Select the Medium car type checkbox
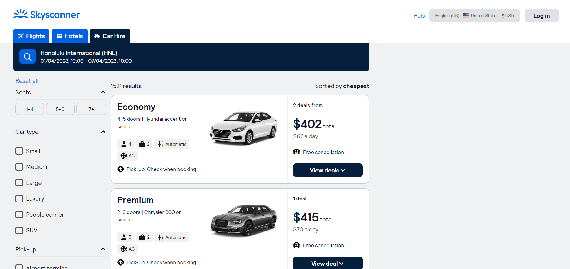 point(19,167)
